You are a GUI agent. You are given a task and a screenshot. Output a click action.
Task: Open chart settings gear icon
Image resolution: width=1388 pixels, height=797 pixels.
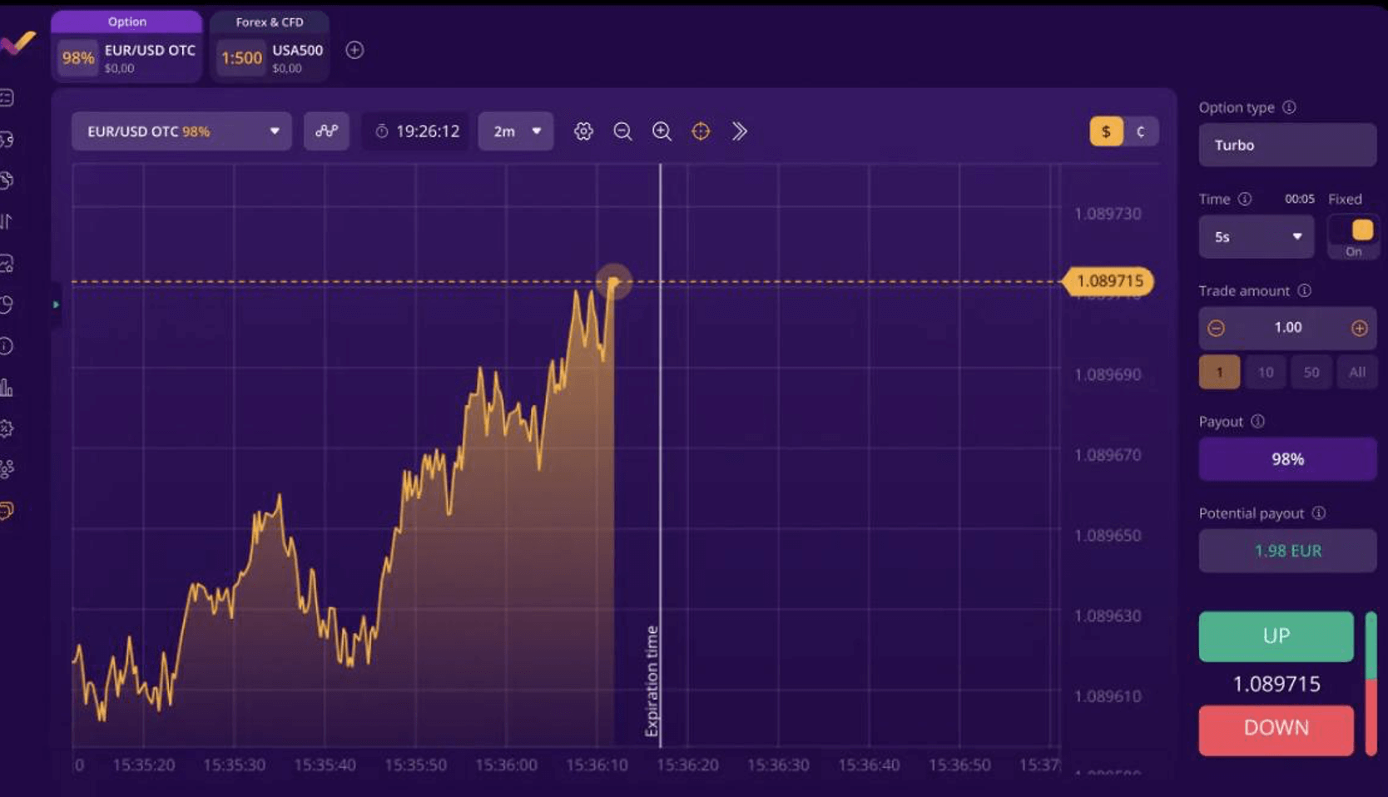coord(583,131)
